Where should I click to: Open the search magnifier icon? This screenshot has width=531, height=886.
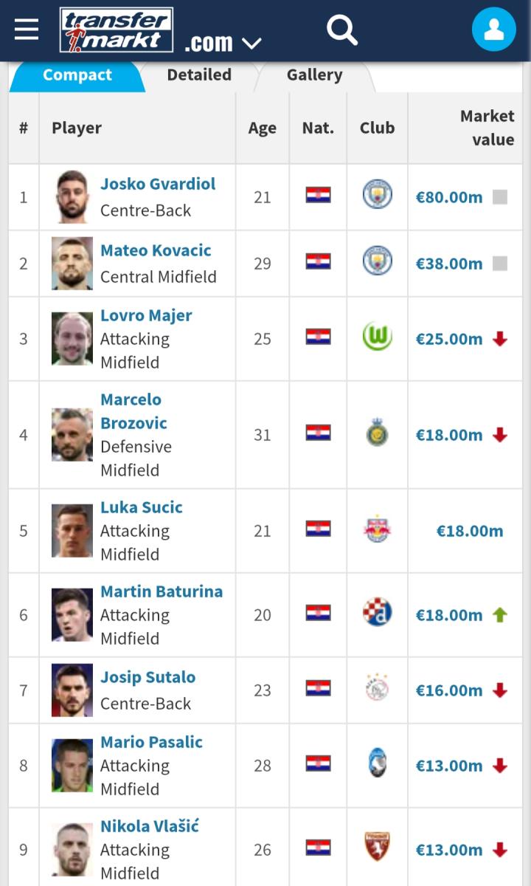click(x=342, y=30)
